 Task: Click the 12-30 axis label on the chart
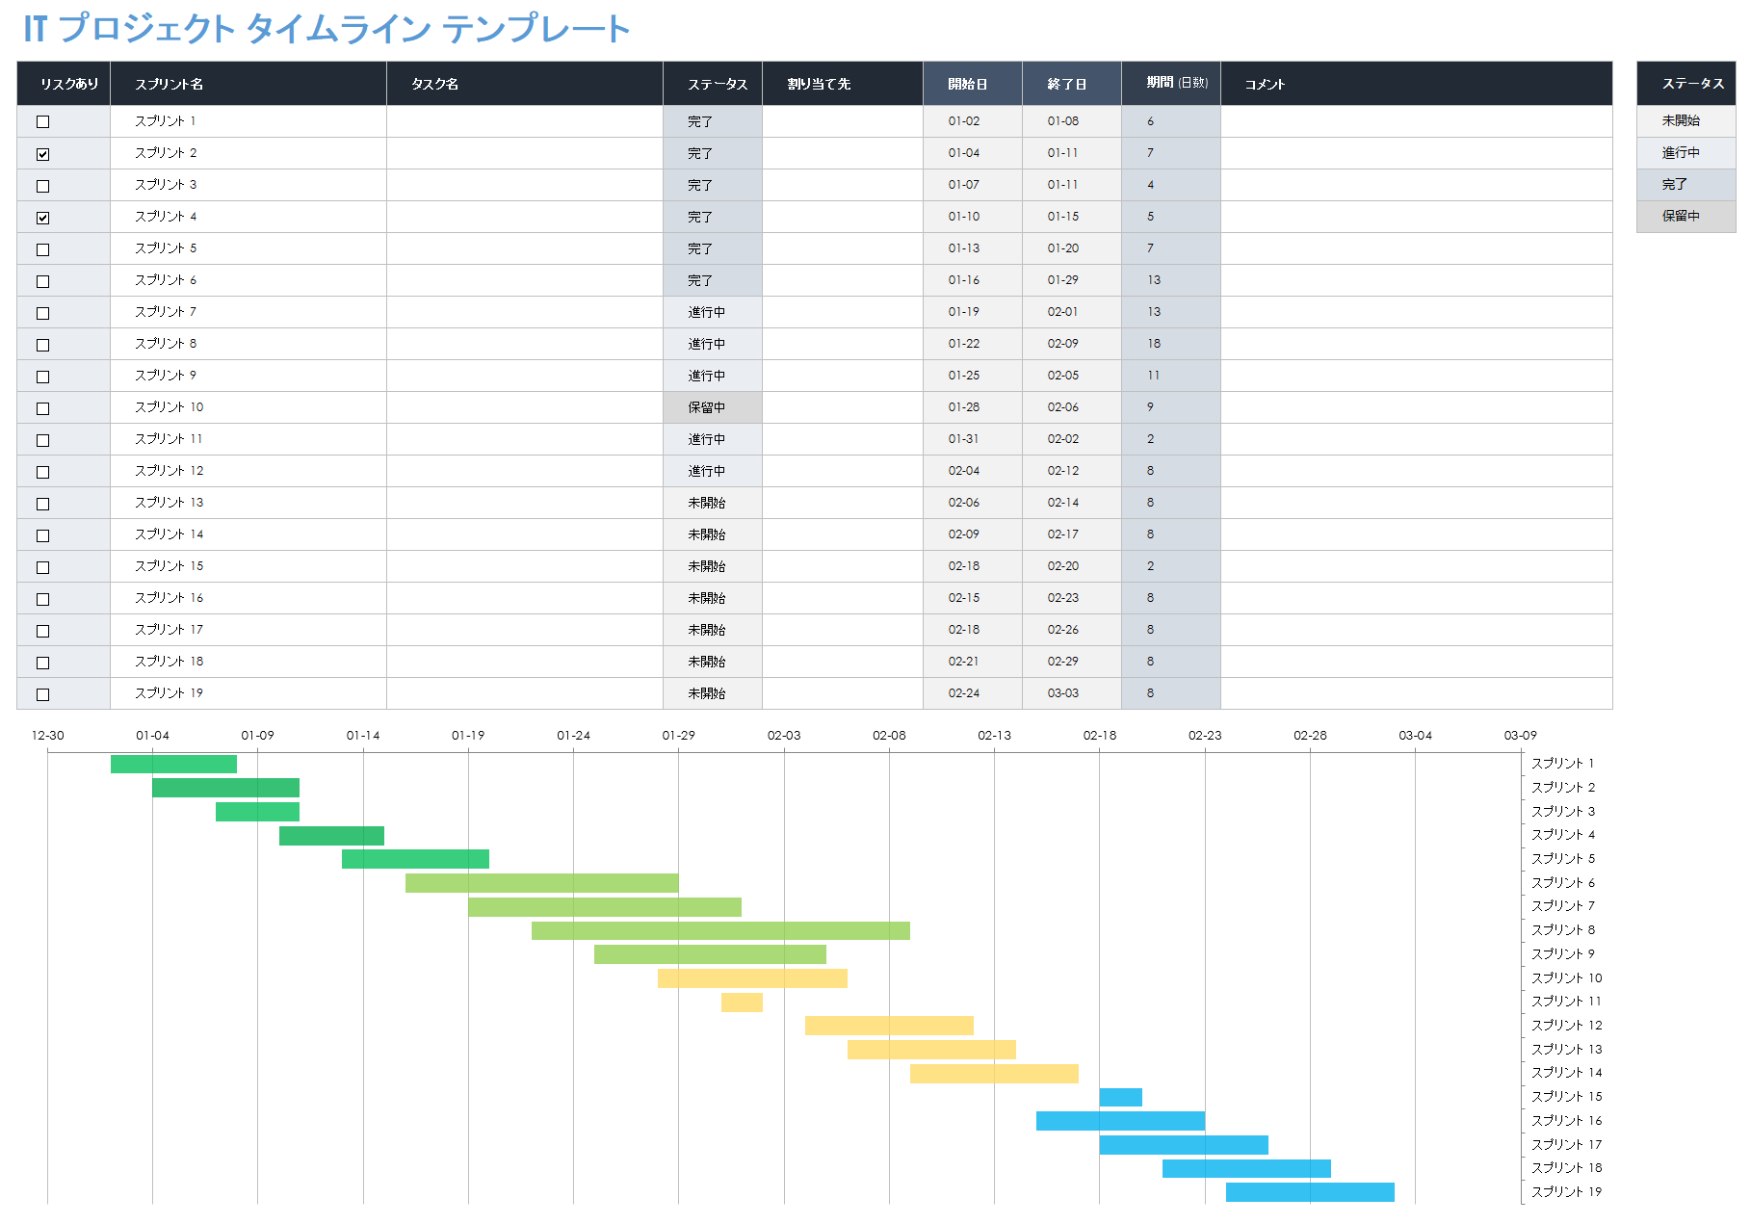[x=47, y=736]
